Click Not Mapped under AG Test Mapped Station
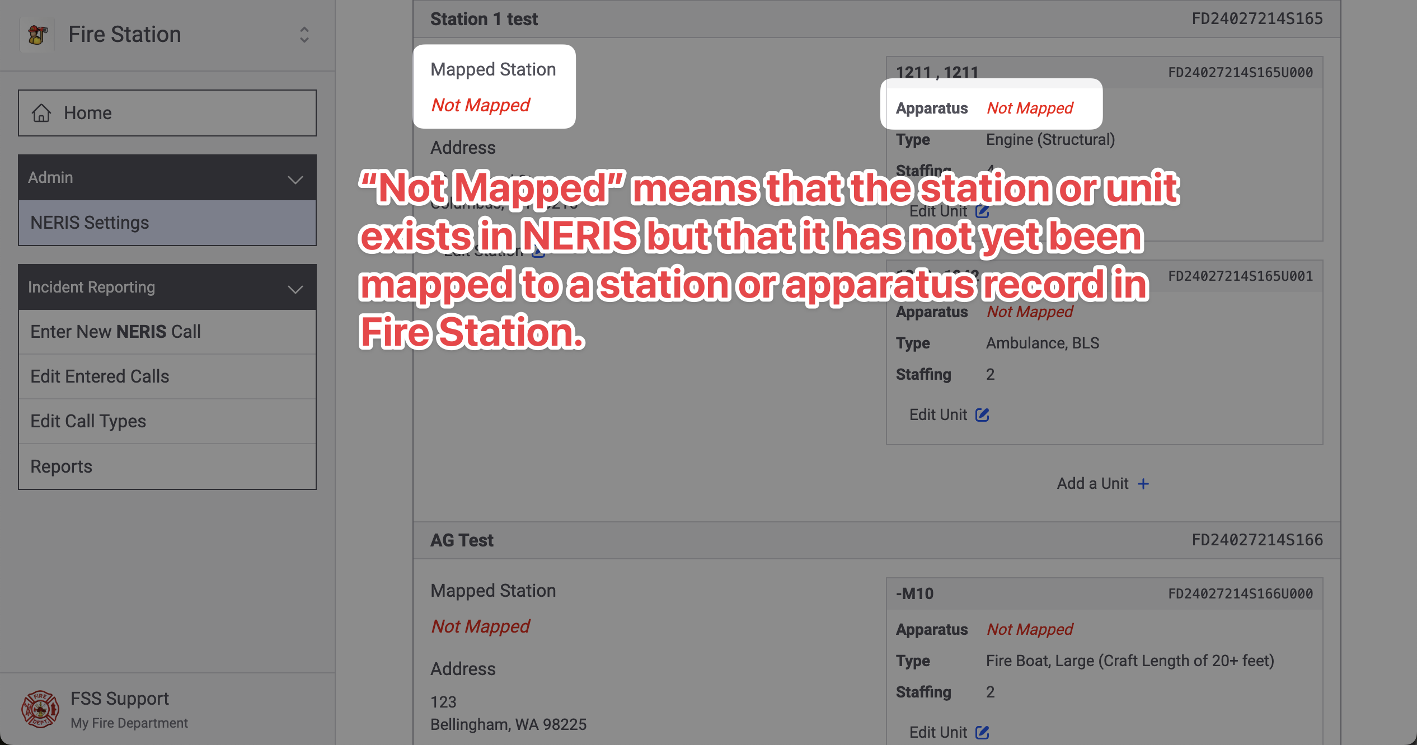The width and height of the screenshot is (1417, 745). click(480, 626)
